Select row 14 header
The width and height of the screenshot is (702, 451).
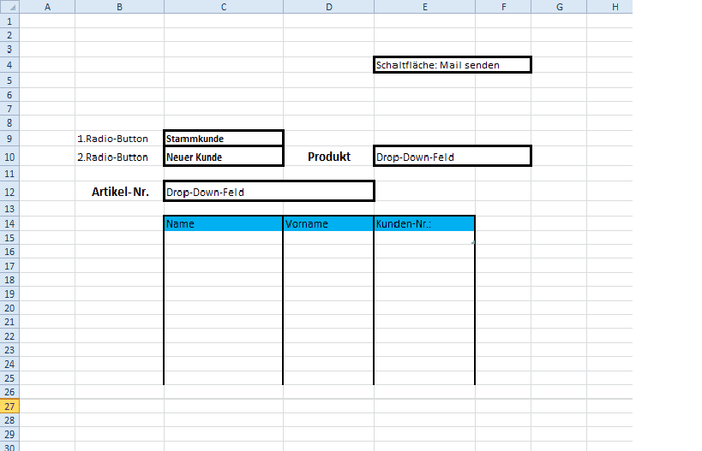pyautogui.click(x=9, y=223)
